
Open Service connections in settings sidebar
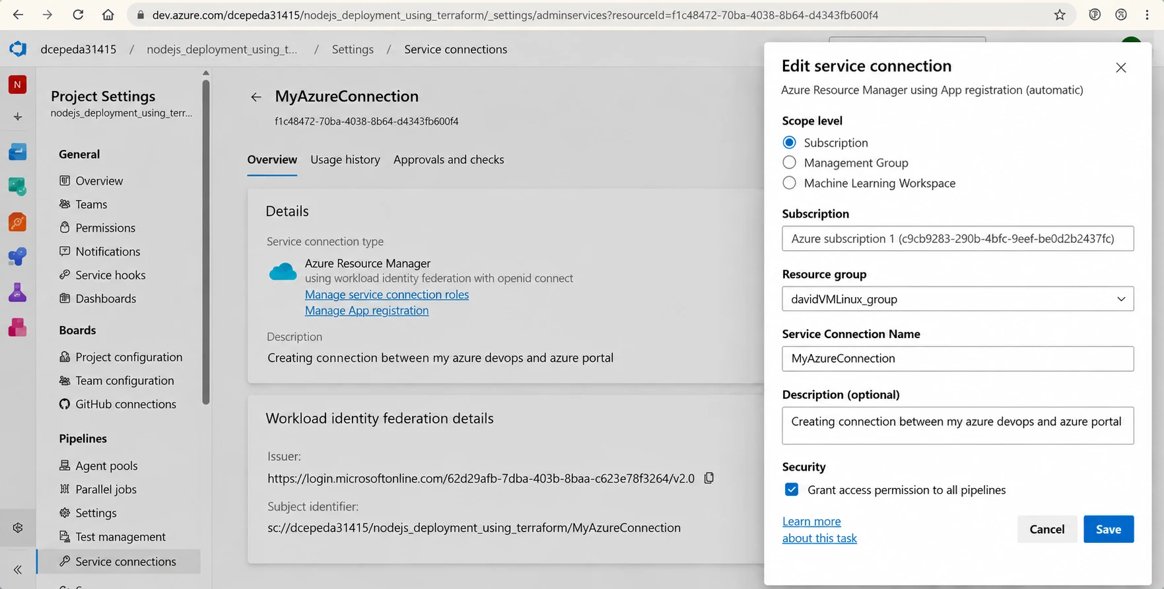point(119,561)
